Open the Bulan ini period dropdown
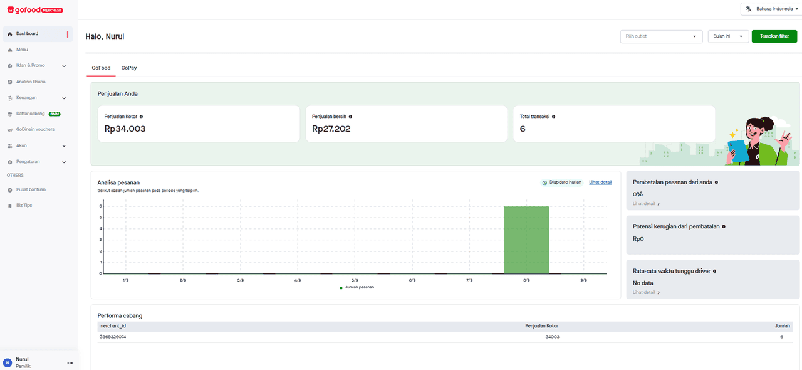Image resolution: width=802 pixels, height=370 pixels. [x=728, y=36]
